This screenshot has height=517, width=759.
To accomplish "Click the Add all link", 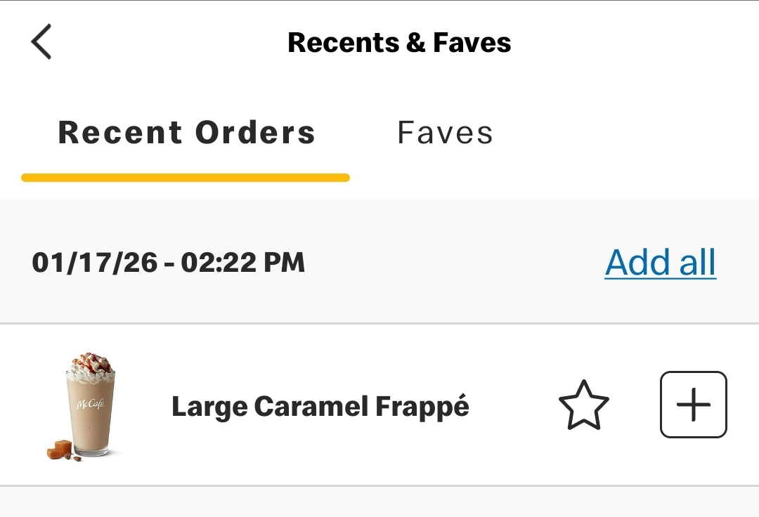I will (x=660, y=263).
